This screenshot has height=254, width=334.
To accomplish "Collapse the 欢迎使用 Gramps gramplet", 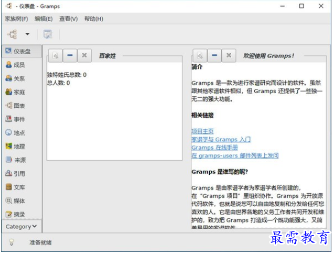I will tap(214, 56).
